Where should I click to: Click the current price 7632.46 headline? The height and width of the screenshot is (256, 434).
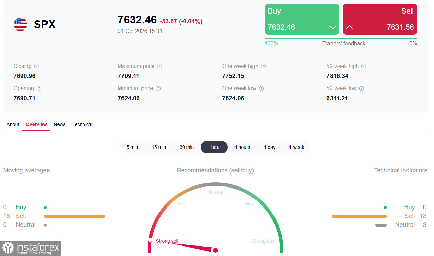pos(137,20)
